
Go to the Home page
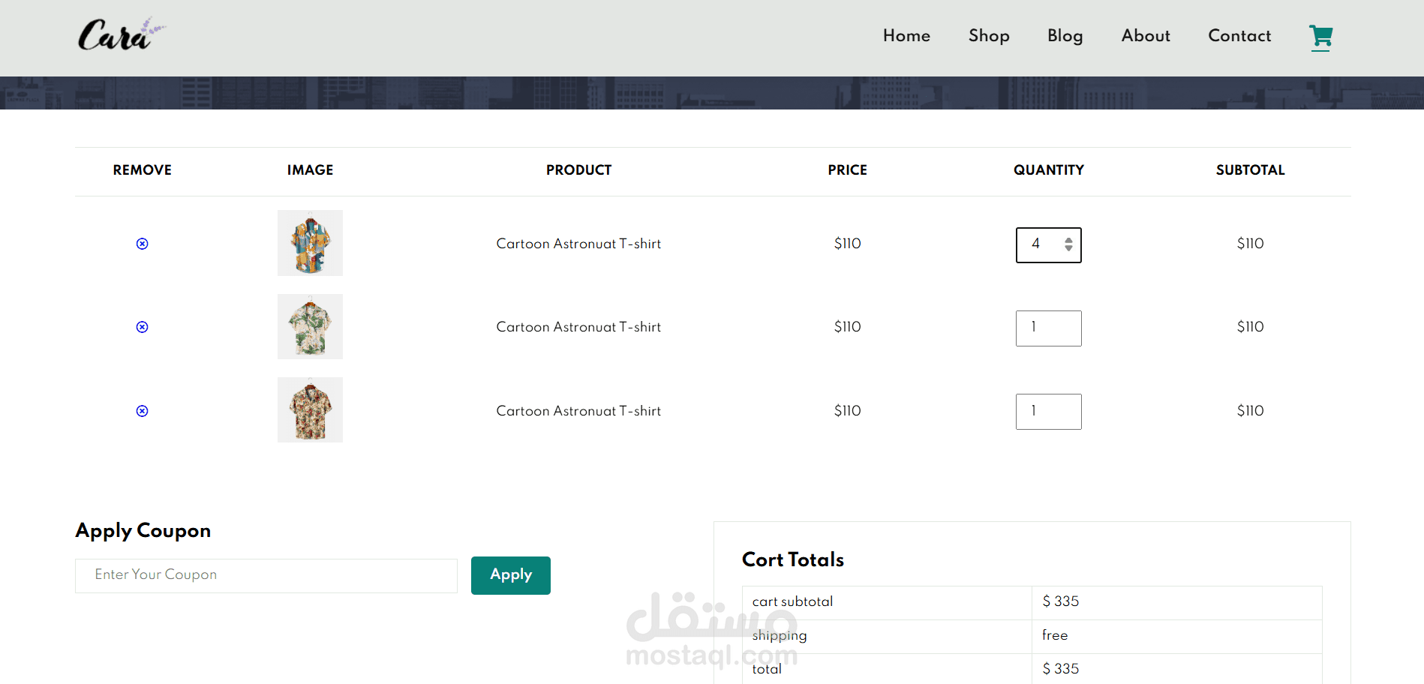point(906,36)
